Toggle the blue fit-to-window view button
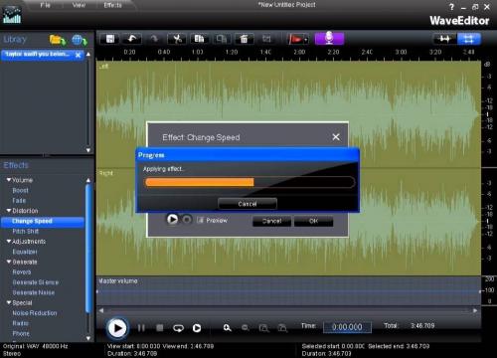Image resolution: width=497 pixels, height=358 pixels. pos(468,39)
